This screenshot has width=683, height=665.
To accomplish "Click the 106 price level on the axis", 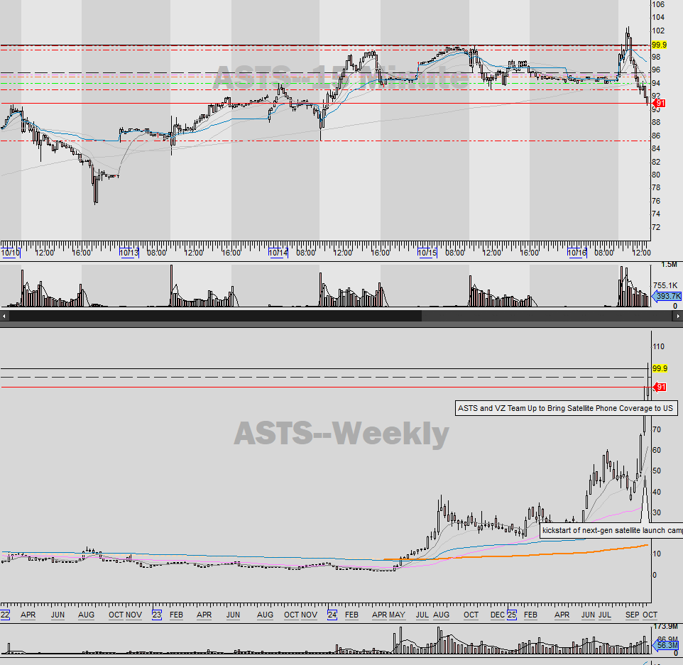I will coord(657,4).
